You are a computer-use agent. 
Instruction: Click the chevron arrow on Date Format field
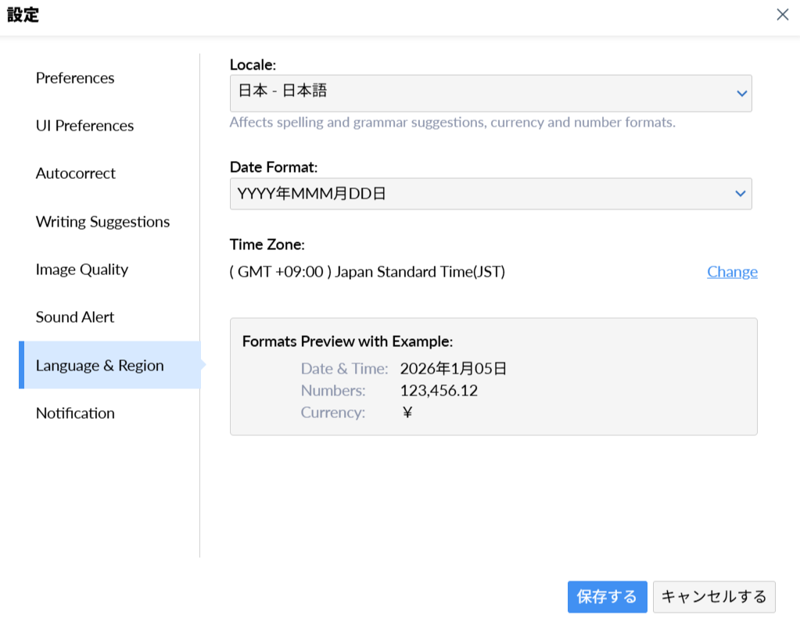tap(741, 194)
